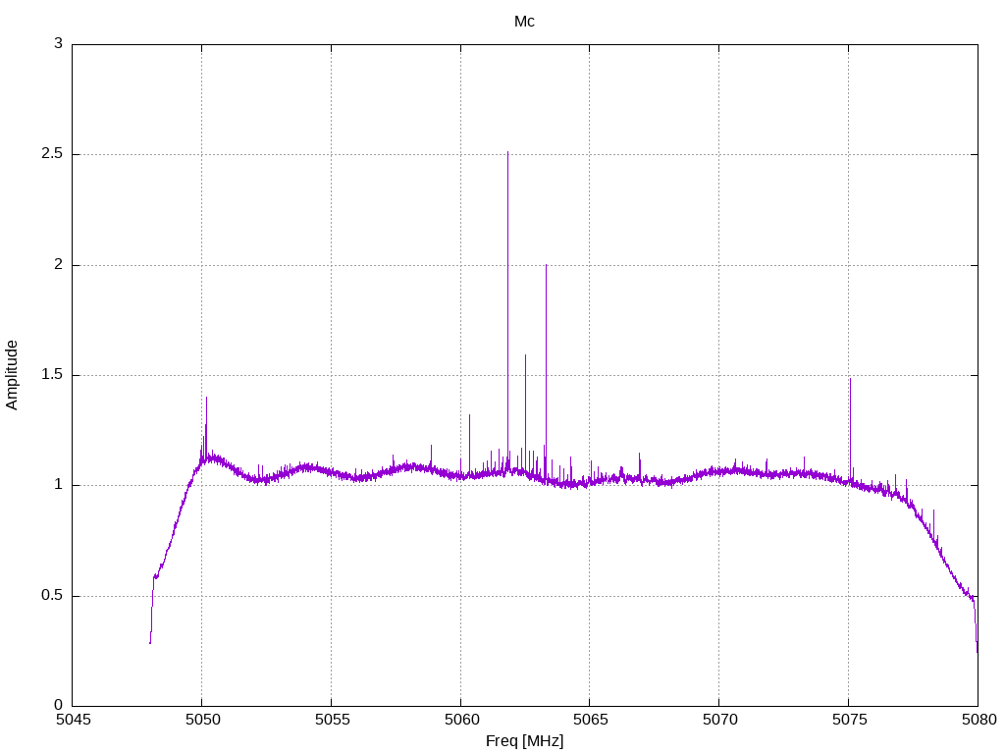Click the x-axis tick label 5065
This screenshot has height=754, width=1005.
(591, 720)
